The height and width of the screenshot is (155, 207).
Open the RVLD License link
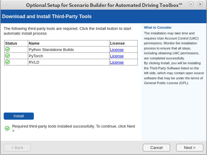[x=117, y=62]
